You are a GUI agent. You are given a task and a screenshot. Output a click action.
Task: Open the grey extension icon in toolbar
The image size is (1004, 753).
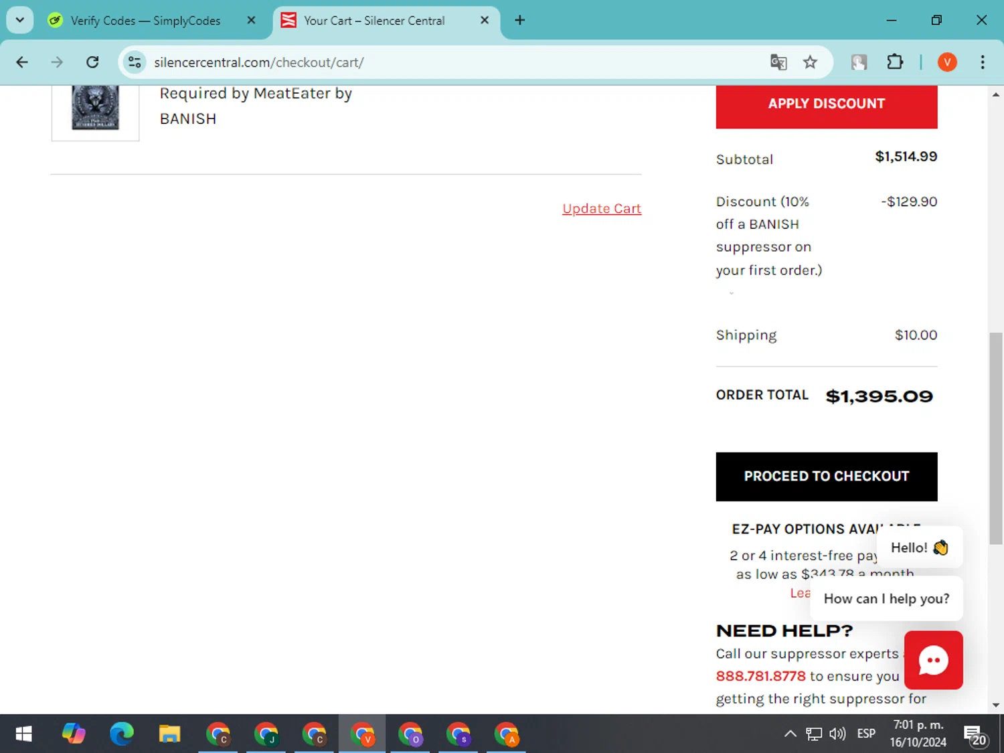pyautogui.click(x=859, y=62)
